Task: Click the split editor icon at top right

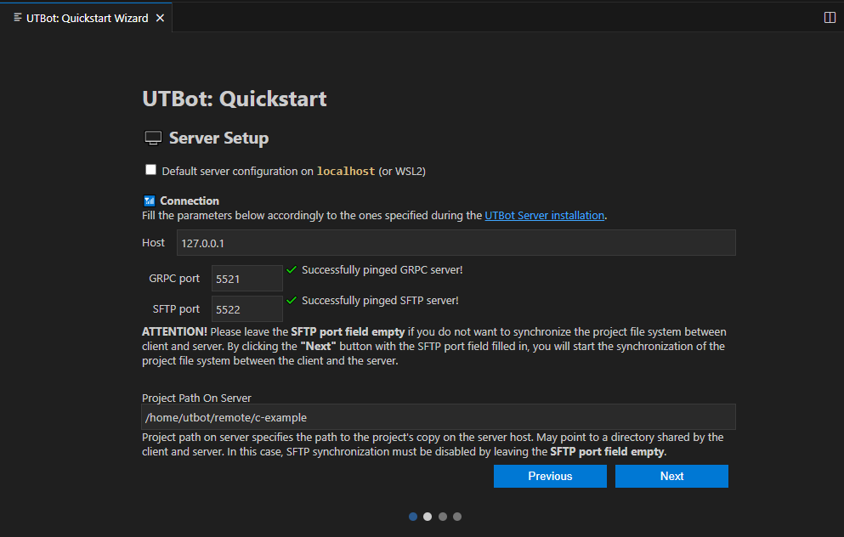Action: tap(830, 18)
